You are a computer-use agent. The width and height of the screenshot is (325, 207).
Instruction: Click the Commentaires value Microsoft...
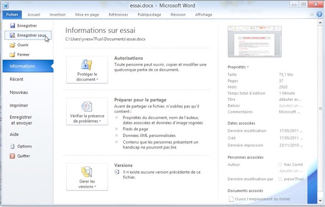[x=289, y=112]
